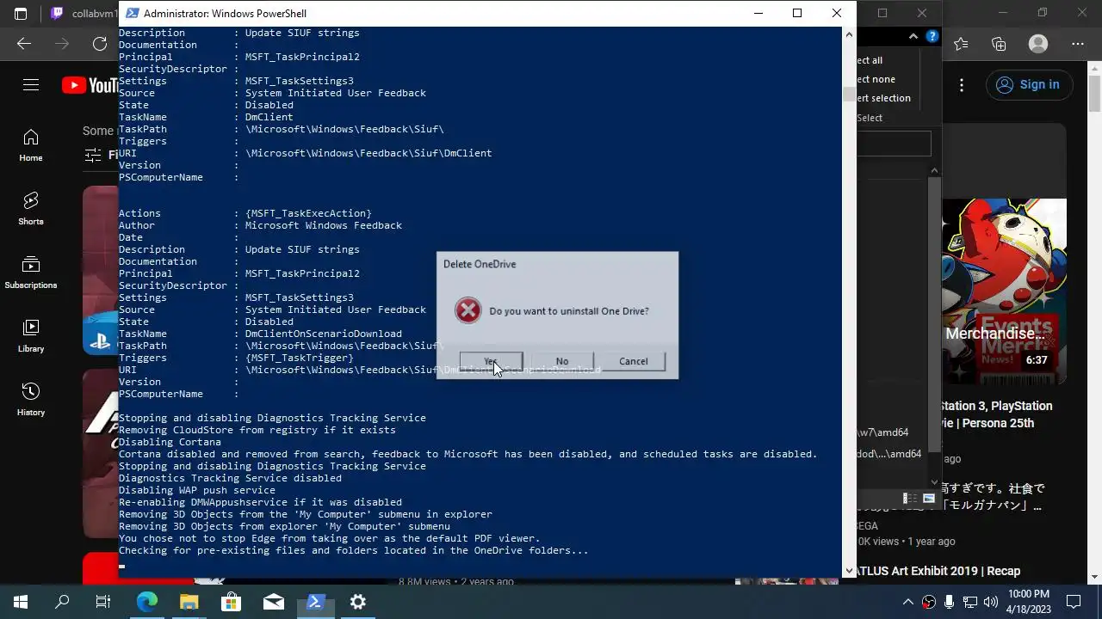Switch to PowerShell on taskbar

click(x=315, y=602)
